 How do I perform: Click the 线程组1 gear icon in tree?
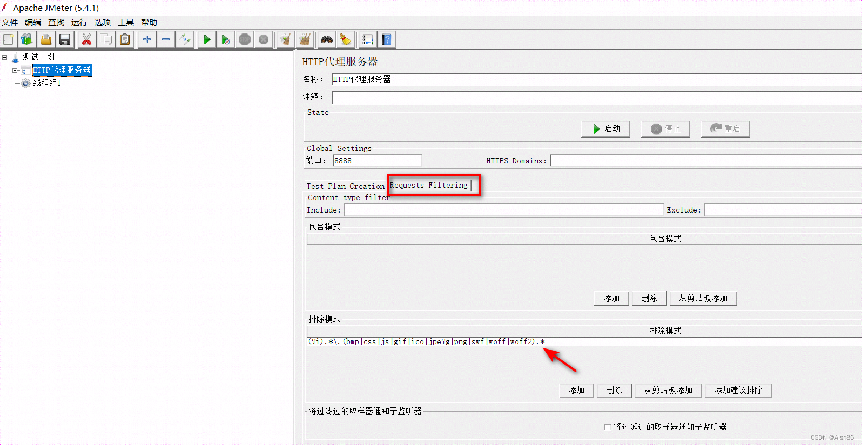[x=25, y=83]
